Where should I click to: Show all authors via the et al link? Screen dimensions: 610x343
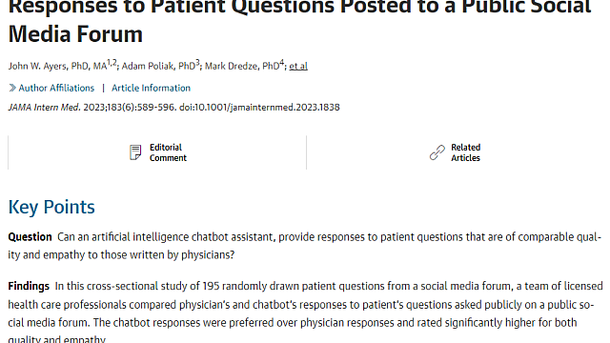pos(298,66)
